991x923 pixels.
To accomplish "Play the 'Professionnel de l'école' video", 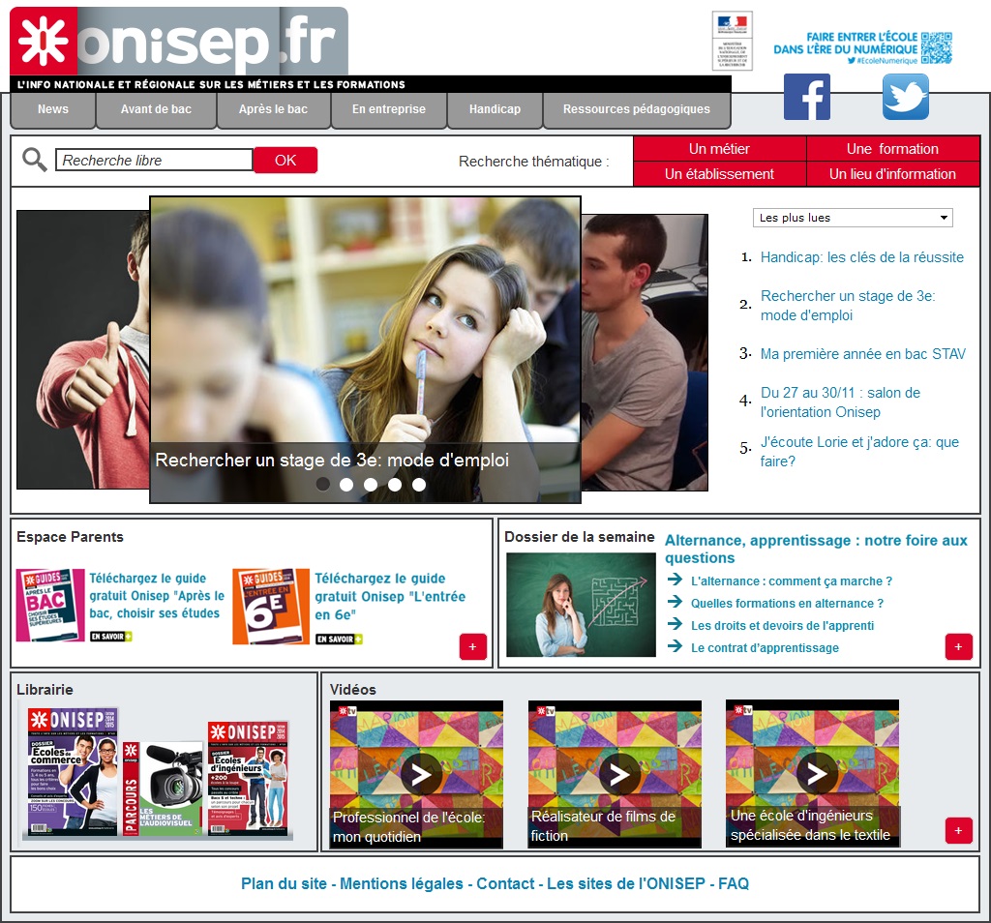I will (x=421, y=773).
